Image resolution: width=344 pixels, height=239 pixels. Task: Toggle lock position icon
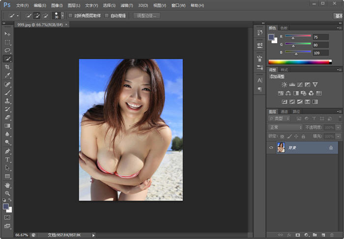coord(296,137)
